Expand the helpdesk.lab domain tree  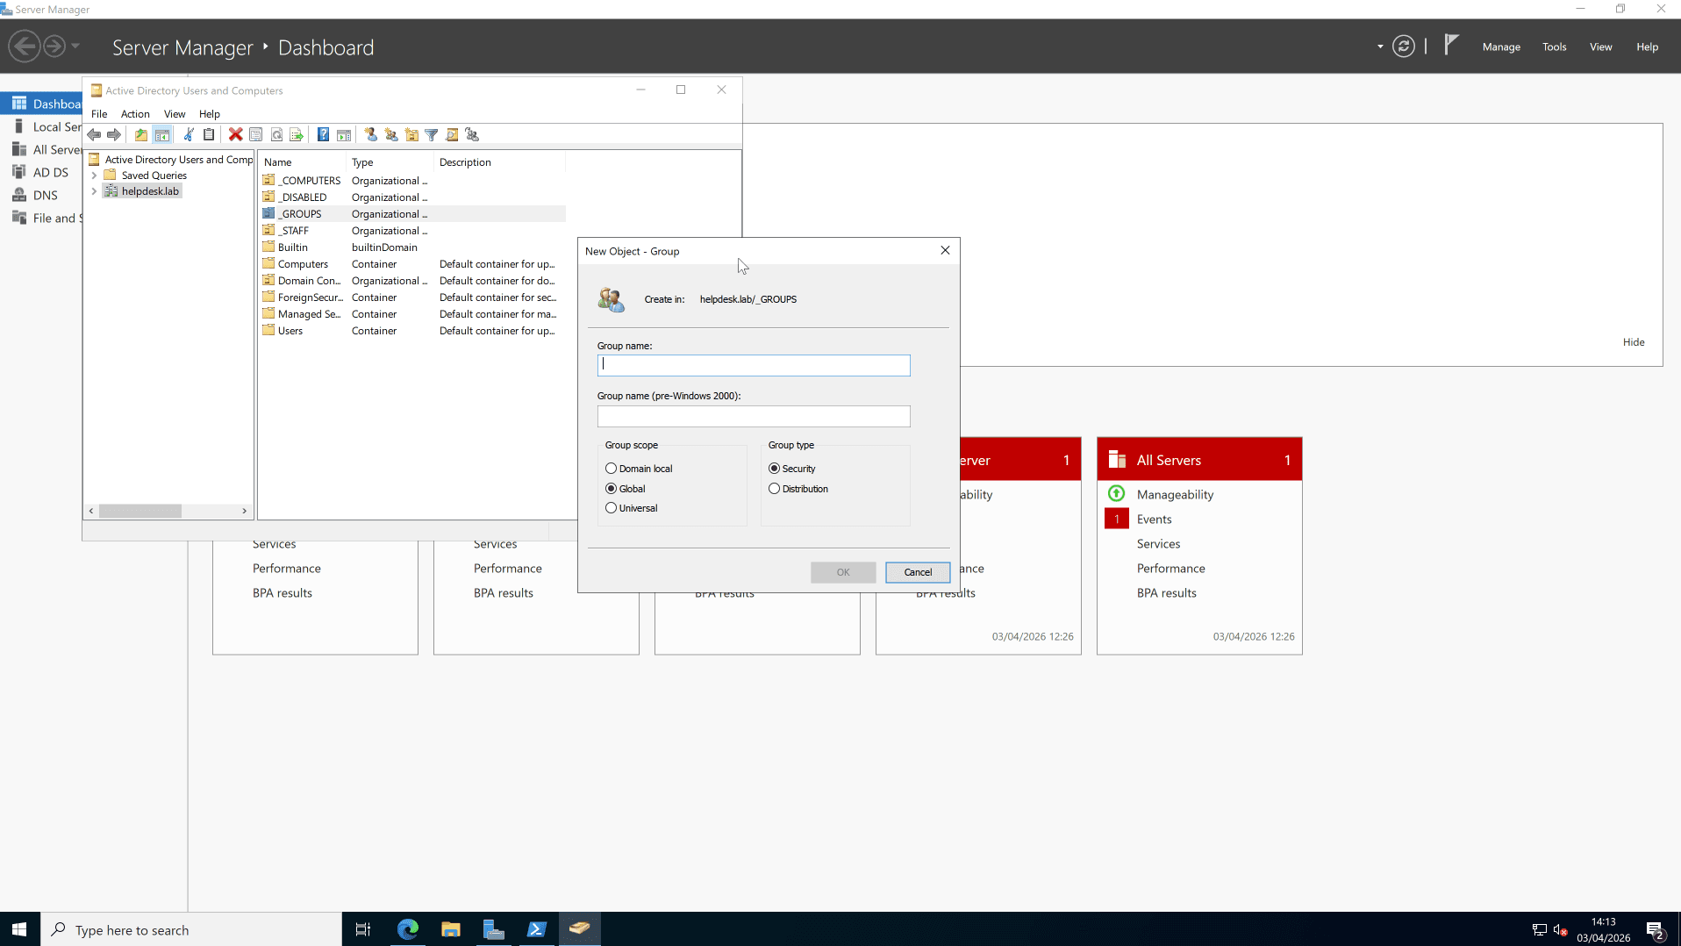94,190
